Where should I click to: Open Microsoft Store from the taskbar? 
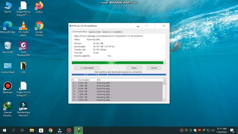(x=41, y=130)
